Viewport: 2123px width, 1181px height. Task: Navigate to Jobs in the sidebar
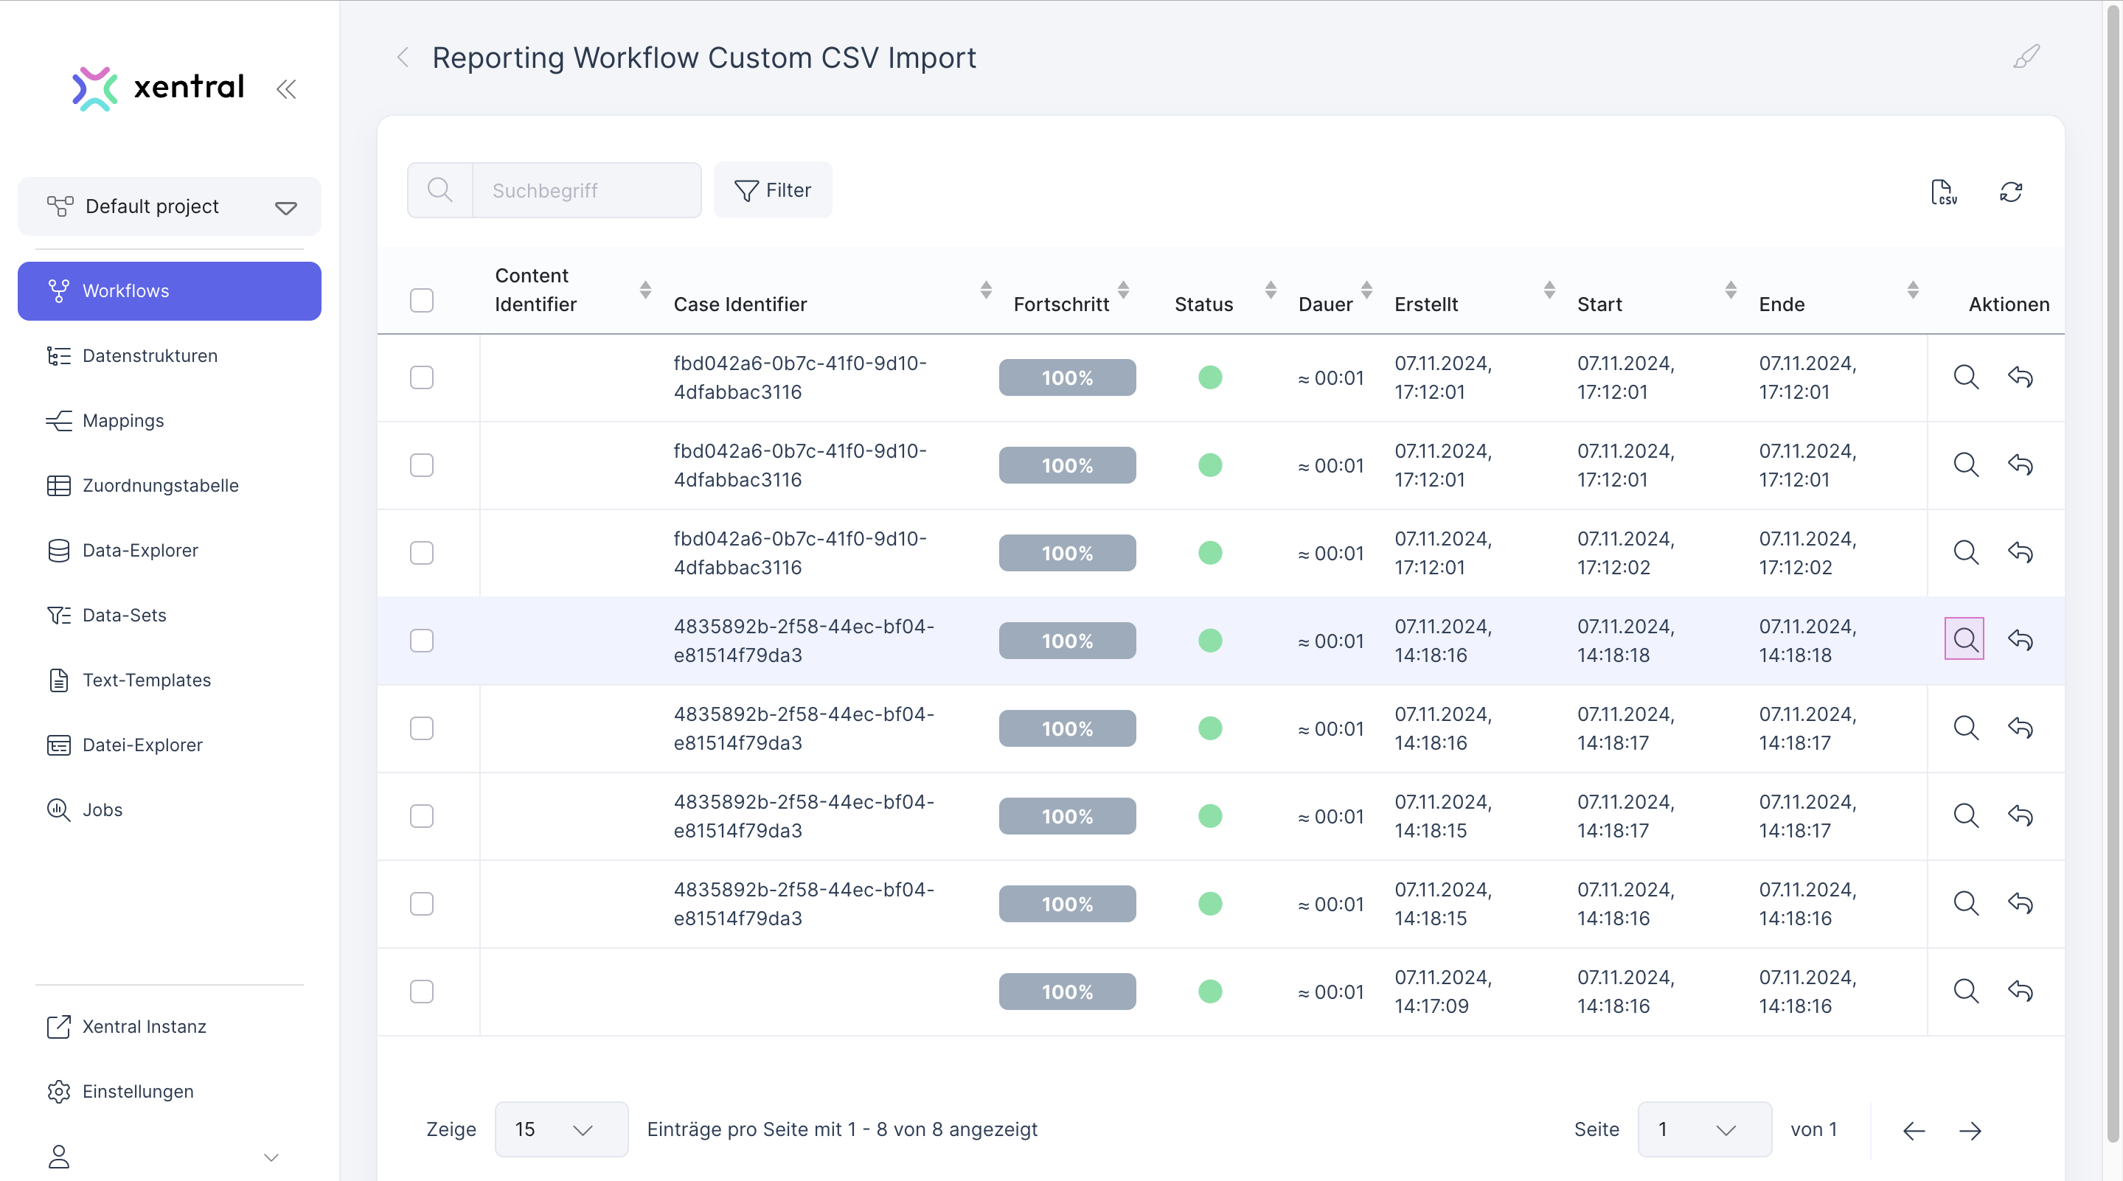[102, 809]
